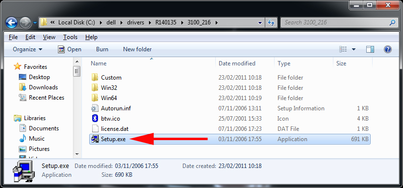403x188 pixels.
Task: Change your view using the views icon
Action: [x=343, y=49]
